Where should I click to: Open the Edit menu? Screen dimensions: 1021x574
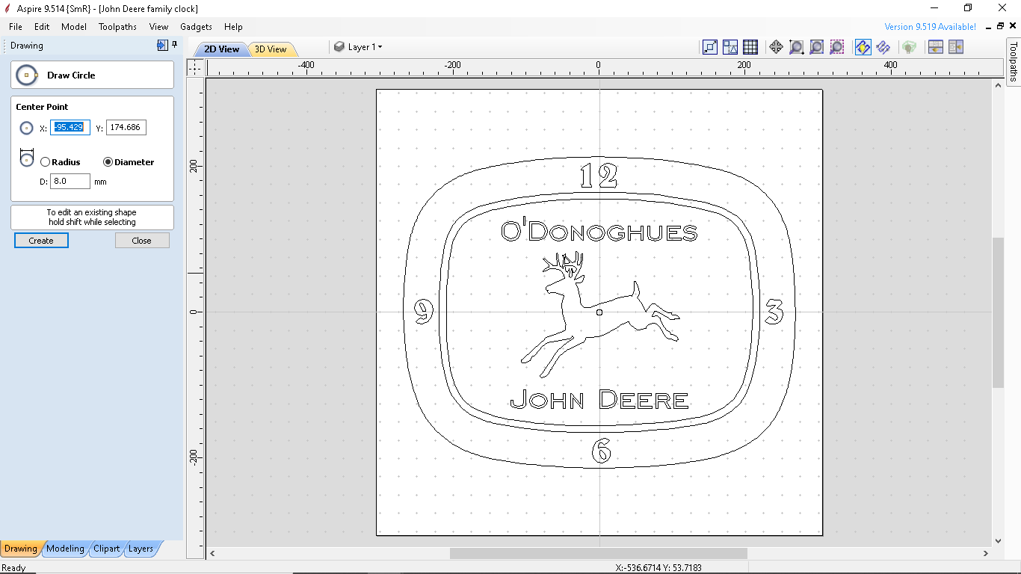point(42,27)
